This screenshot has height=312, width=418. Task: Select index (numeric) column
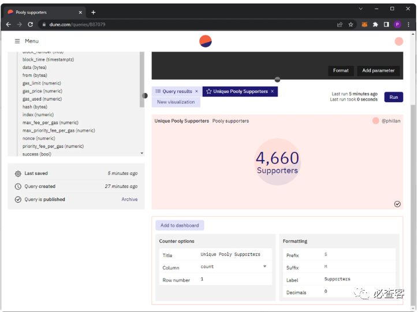(38, 114)
